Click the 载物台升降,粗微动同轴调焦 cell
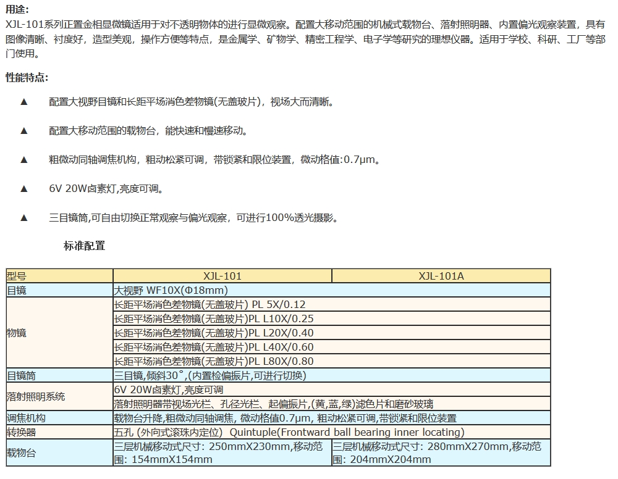 (332, 418)
